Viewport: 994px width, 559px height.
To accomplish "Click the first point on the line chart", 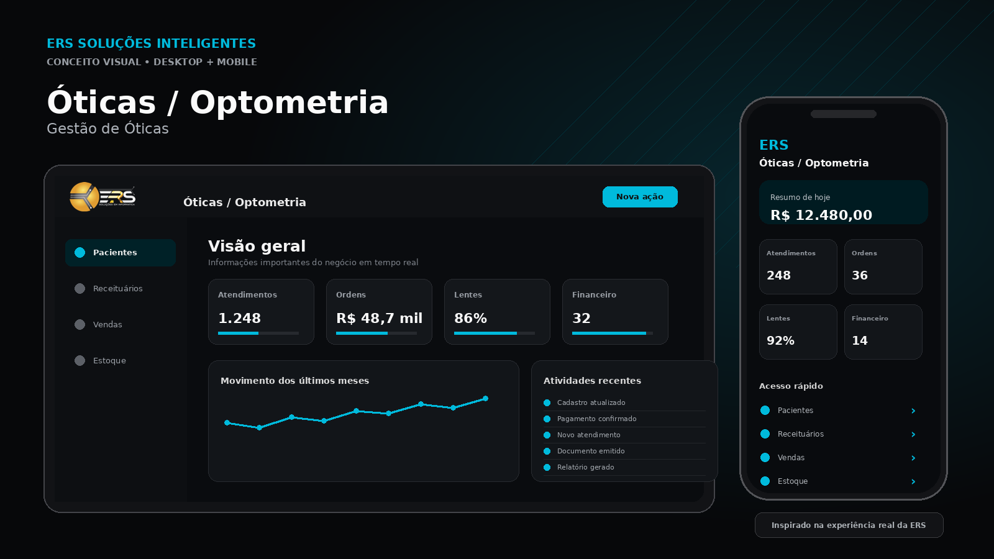I will (227, 423).
